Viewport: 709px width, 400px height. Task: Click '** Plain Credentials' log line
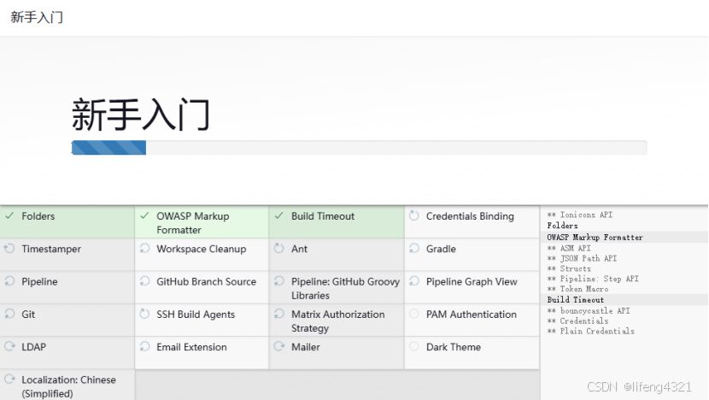pyautogui.click(x=590, y=332)
